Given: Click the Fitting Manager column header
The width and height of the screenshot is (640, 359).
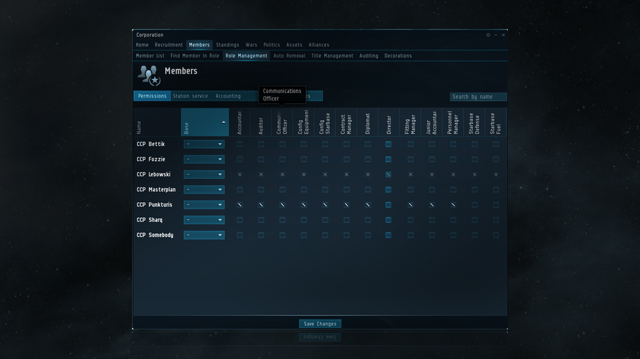Looking at the screenshot, I should coord(410,122).
